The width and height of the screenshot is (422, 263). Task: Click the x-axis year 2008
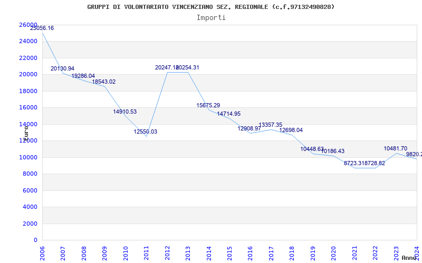[x=84, y=254]
